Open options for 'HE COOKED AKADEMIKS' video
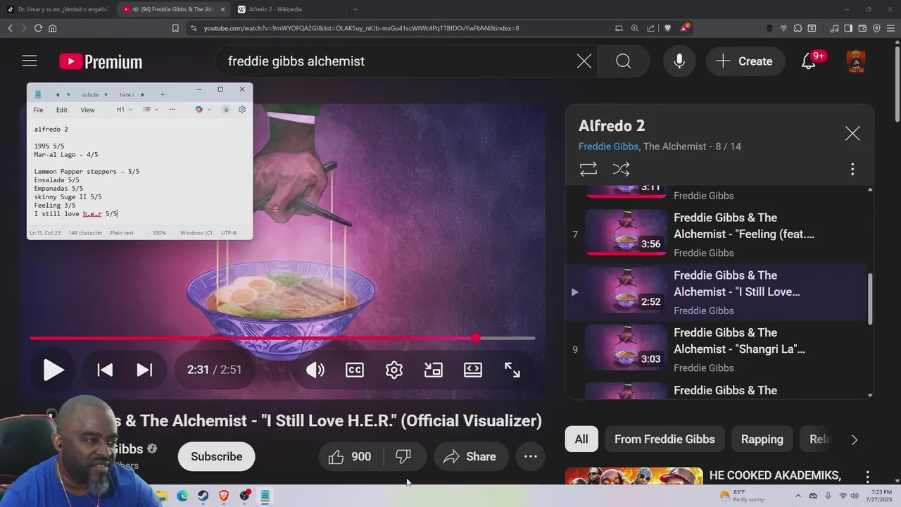901x507 pixels. [x=867, y=477]
